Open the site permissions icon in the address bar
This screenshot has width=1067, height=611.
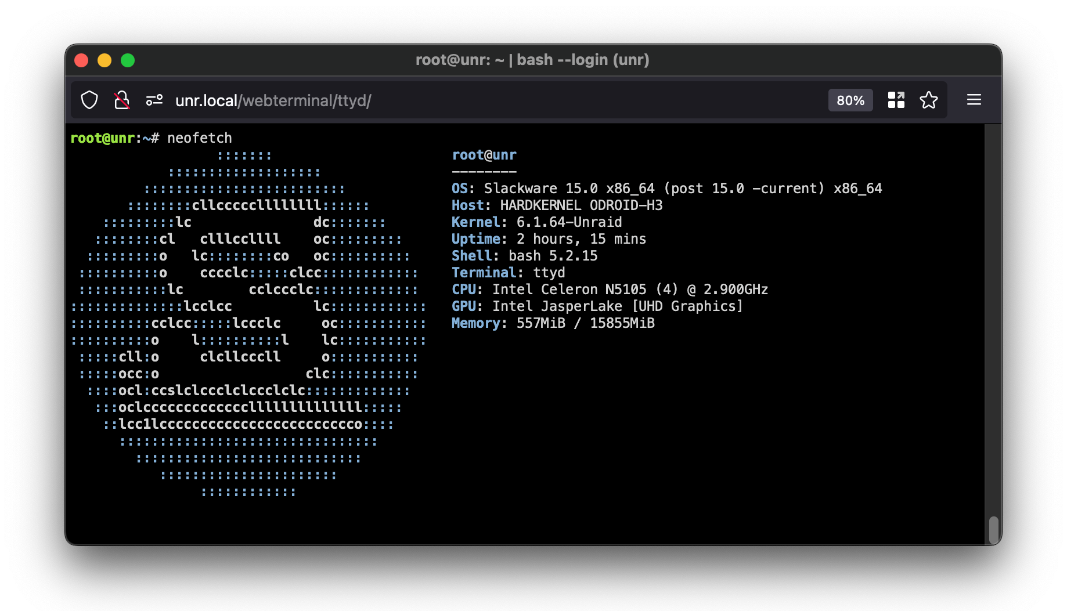click(x=154, y=99)
